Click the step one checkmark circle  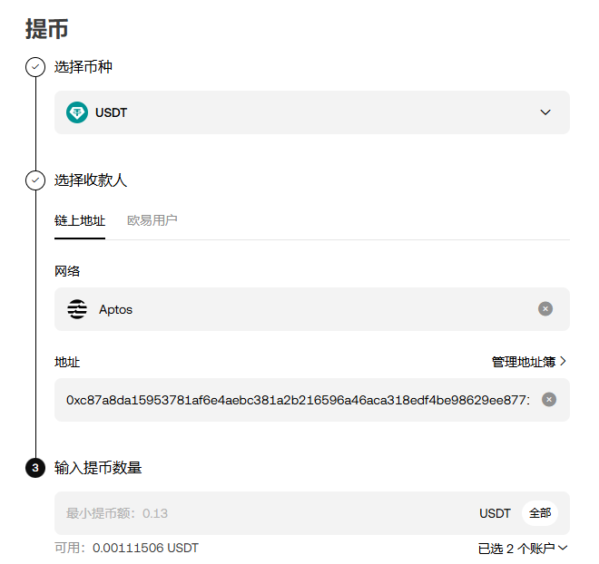point(35,67)
